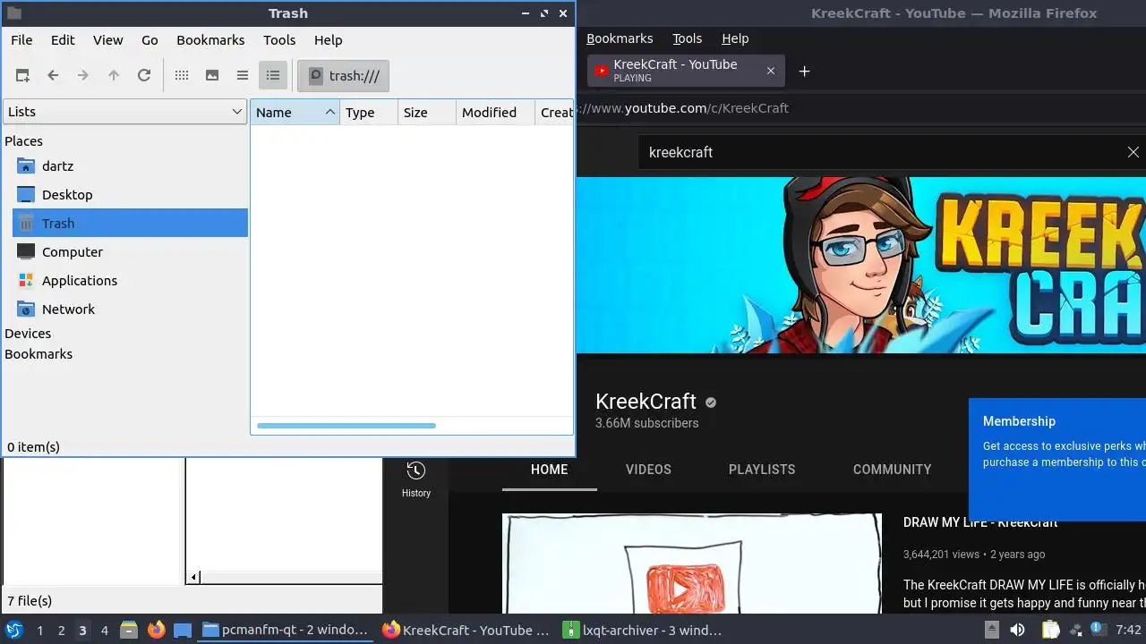Open the YouTube History sidebar item

tap(416, 479)
